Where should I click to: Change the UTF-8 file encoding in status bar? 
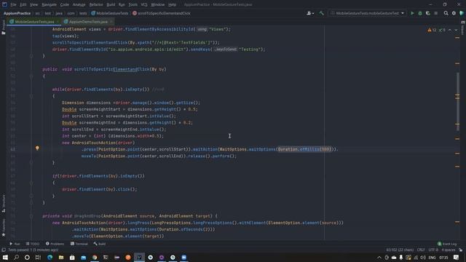[x=433, y=250]
